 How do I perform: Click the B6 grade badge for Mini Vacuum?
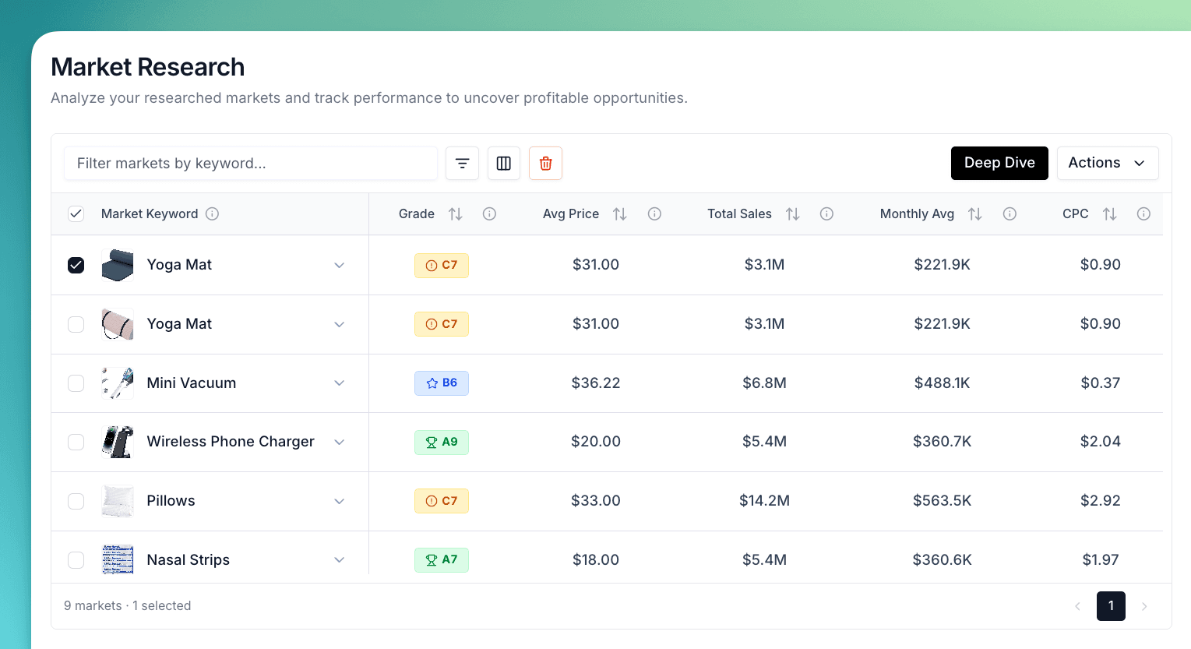click(442, 383)
